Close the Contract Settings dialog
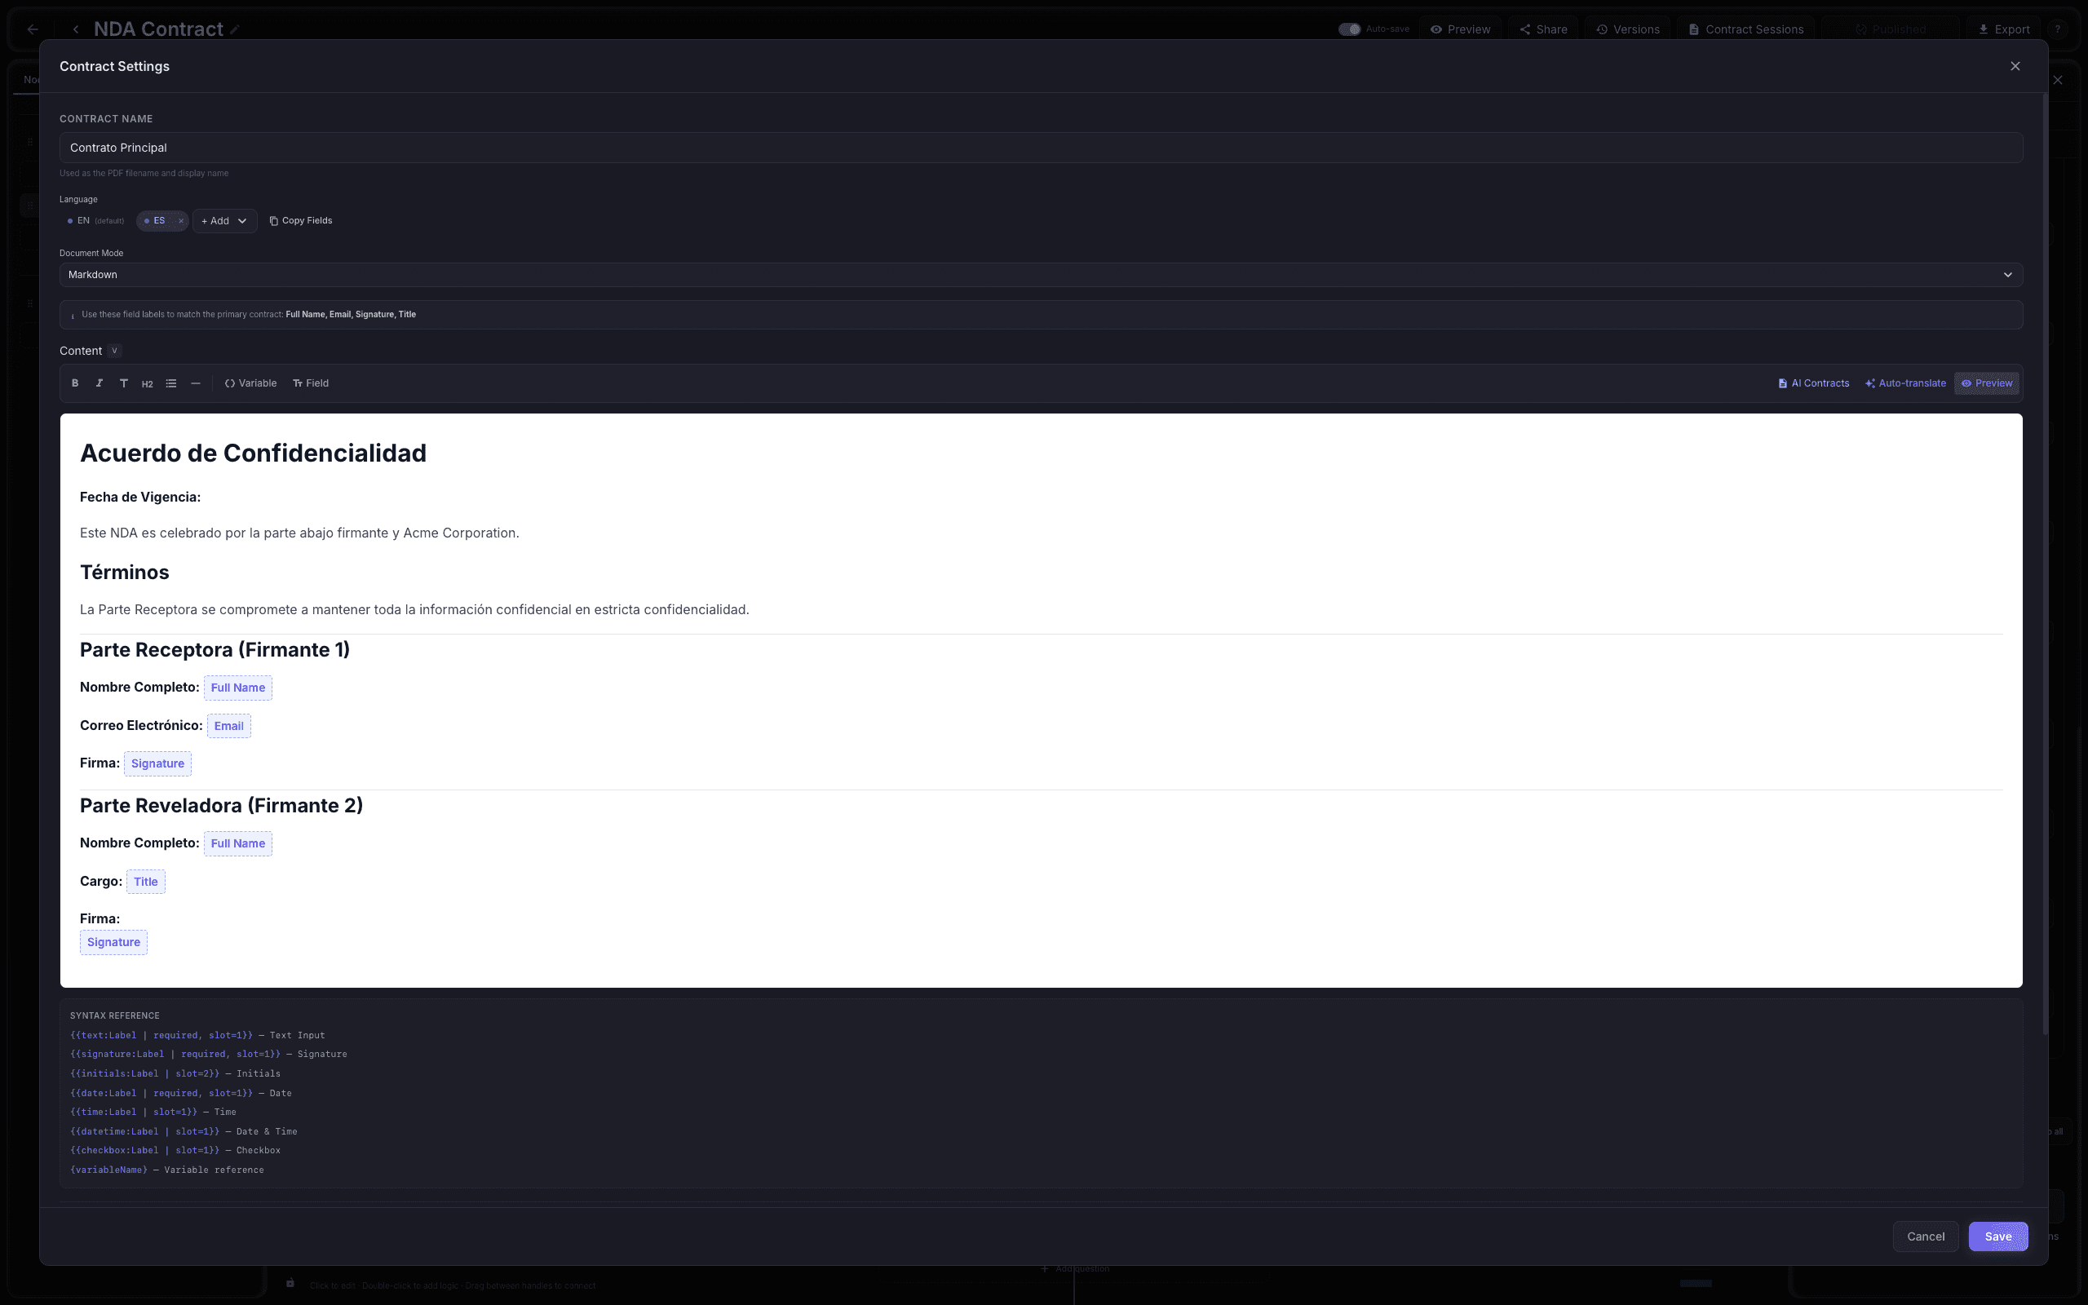Viewport: 2088px width, 1305px height. pos(2015,66)
